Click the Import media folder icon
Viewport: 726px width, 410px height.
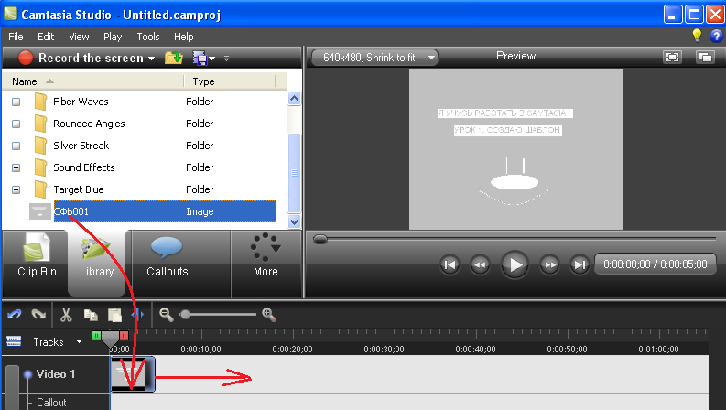coord(174,58)
